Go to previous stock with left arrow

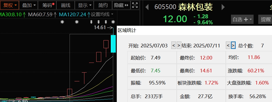[147, 7]
